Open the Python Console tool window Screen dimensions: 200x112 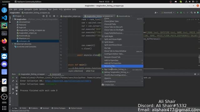[75, 108]
